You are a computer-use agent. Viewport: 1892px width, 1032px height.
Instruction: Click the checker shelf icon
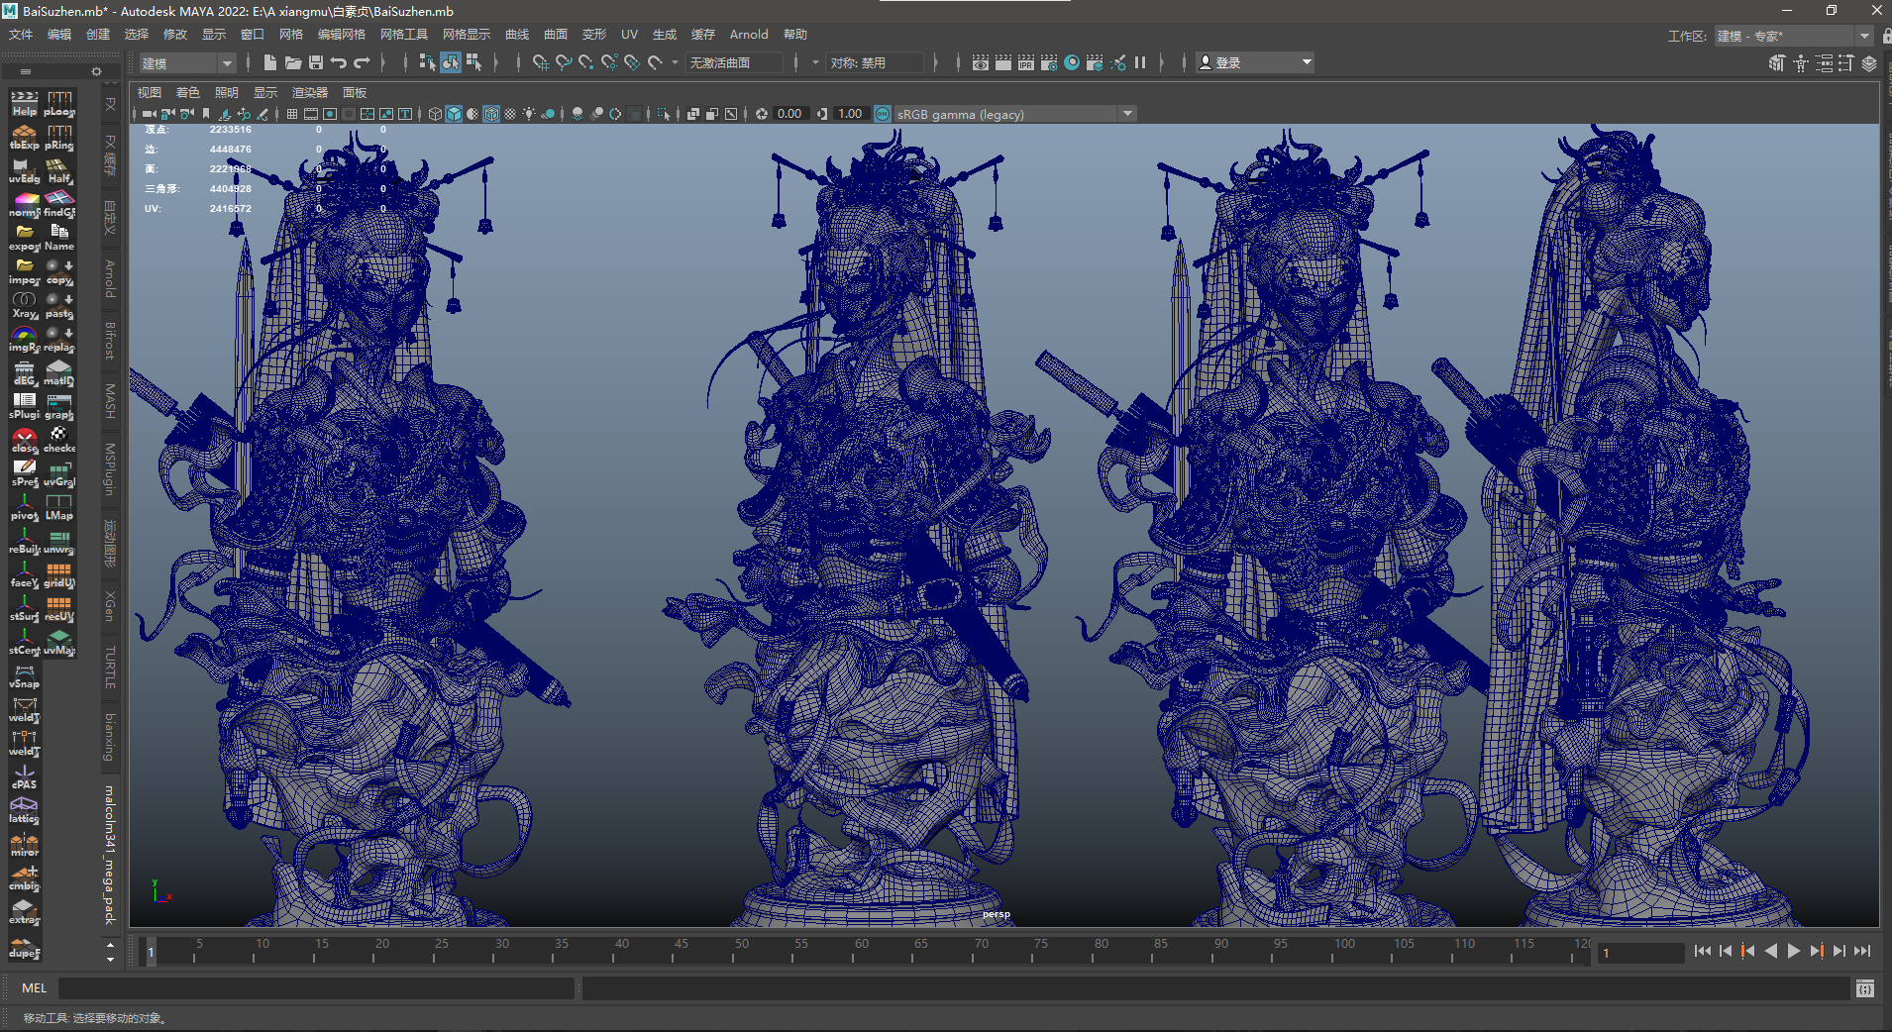59,439
